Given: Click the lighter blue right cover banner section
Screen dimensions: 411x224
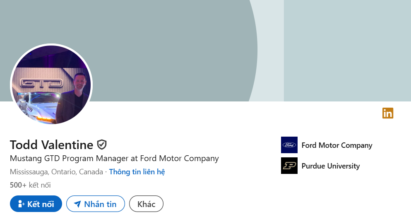Looking at the screenshot, I should point(347,51).
